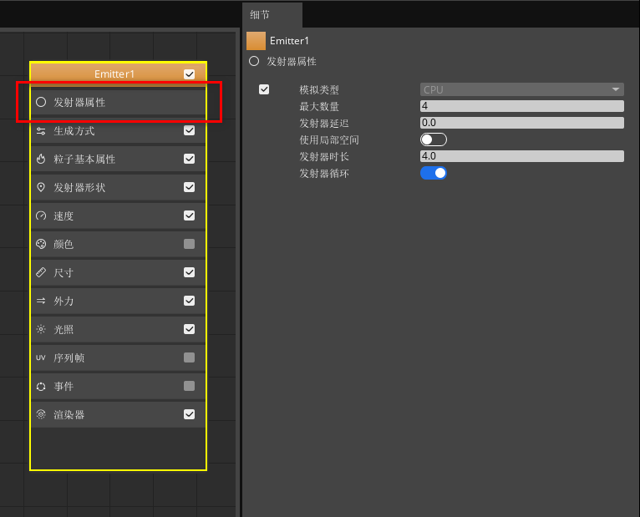The width and height of the screenshot is (640, 517).
Task: Click the palette icon of 颜色
Action: (x=41, y=244)
